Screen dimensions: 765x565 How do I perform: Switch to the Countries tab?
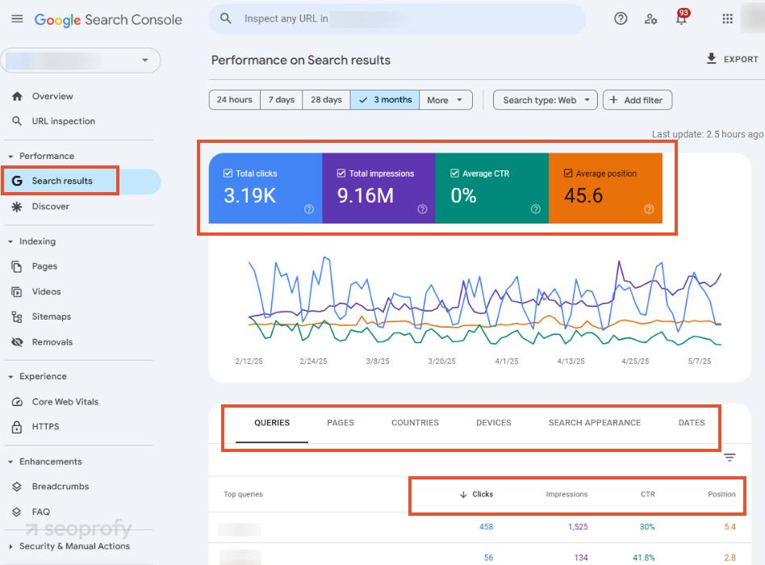[x=416, y=422]
